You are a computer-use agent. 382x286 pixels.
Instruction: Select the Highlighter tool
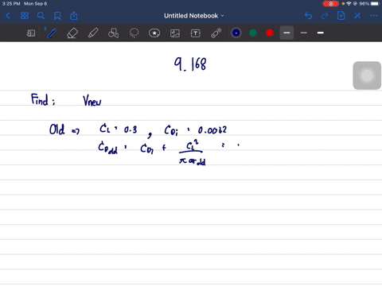[93, 33]
